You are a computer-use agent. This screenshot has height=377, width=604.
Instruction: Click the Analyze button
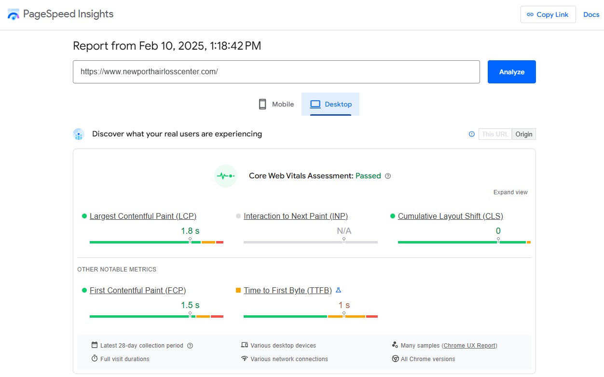point(512,72)
